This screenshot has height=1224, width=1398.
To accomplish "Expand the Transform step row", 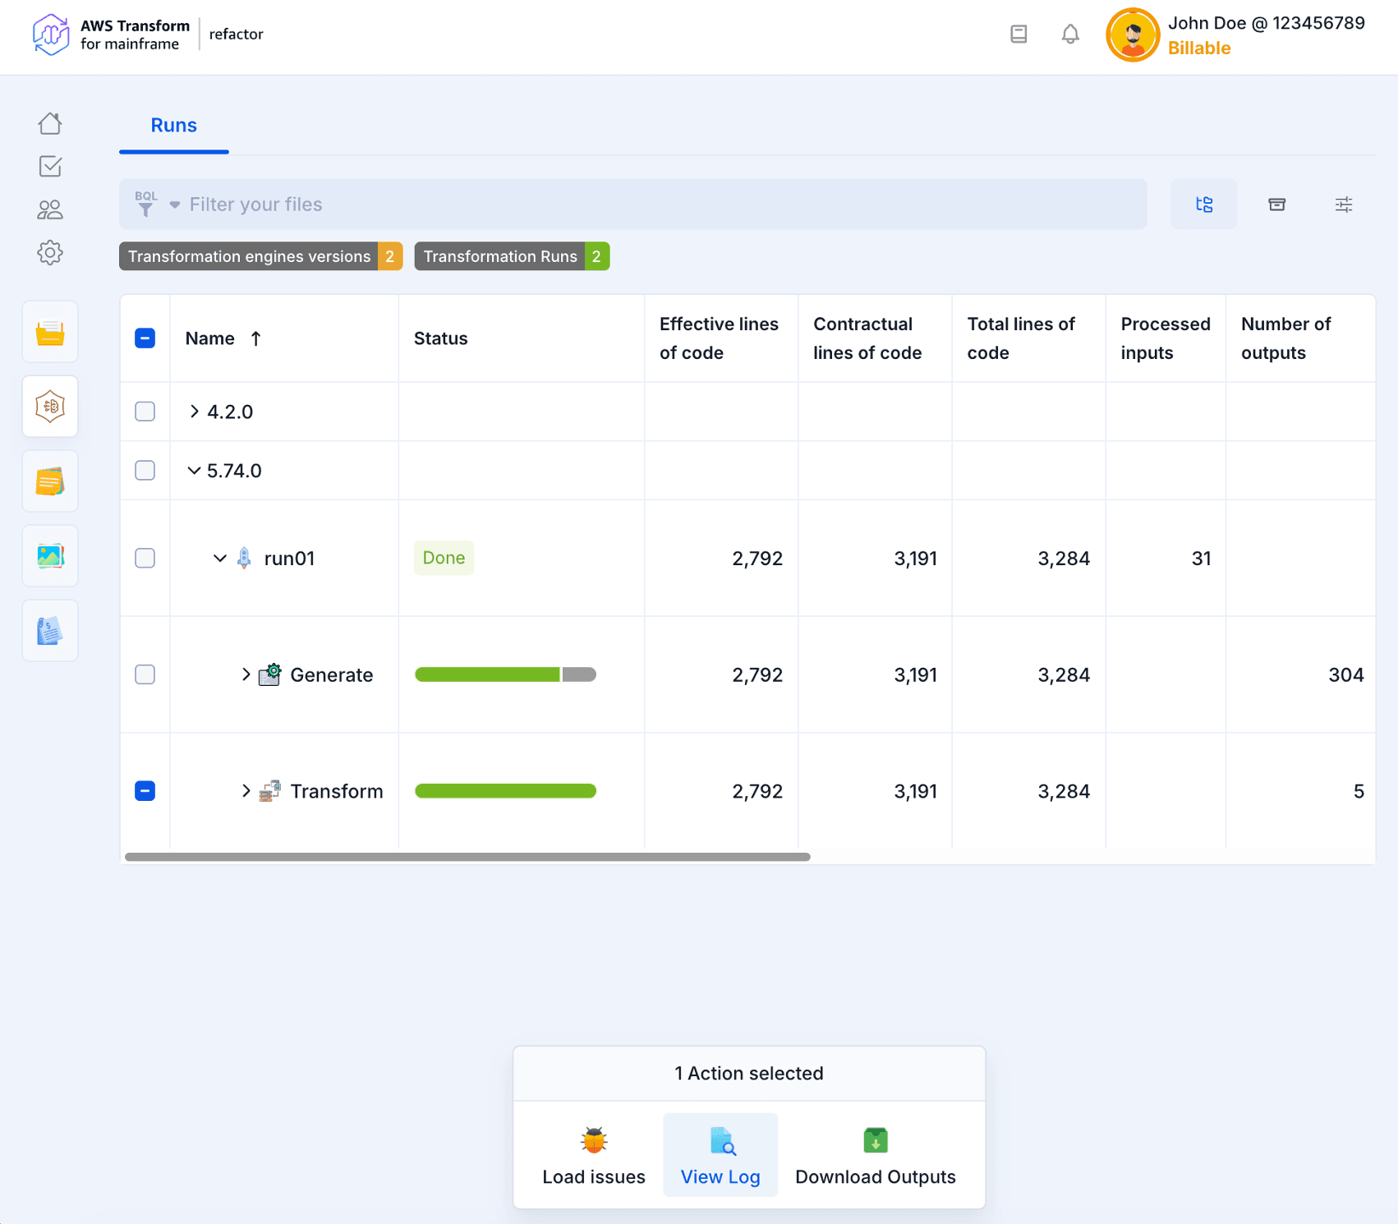I will tap(246, 791).
